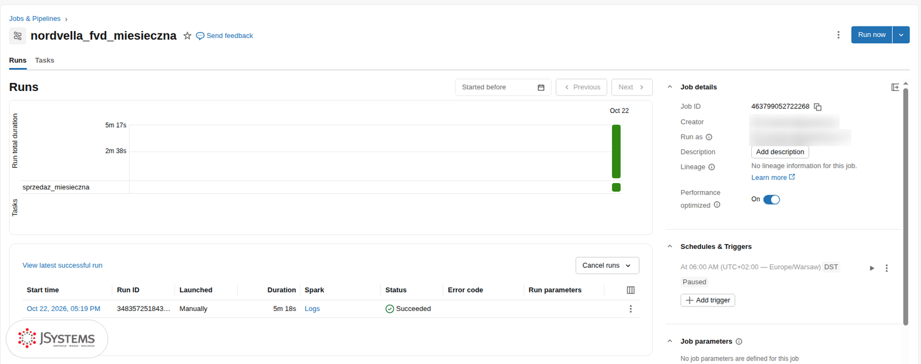Open the Run now dropdown arrow
The image size is (921, 364).
901,35
